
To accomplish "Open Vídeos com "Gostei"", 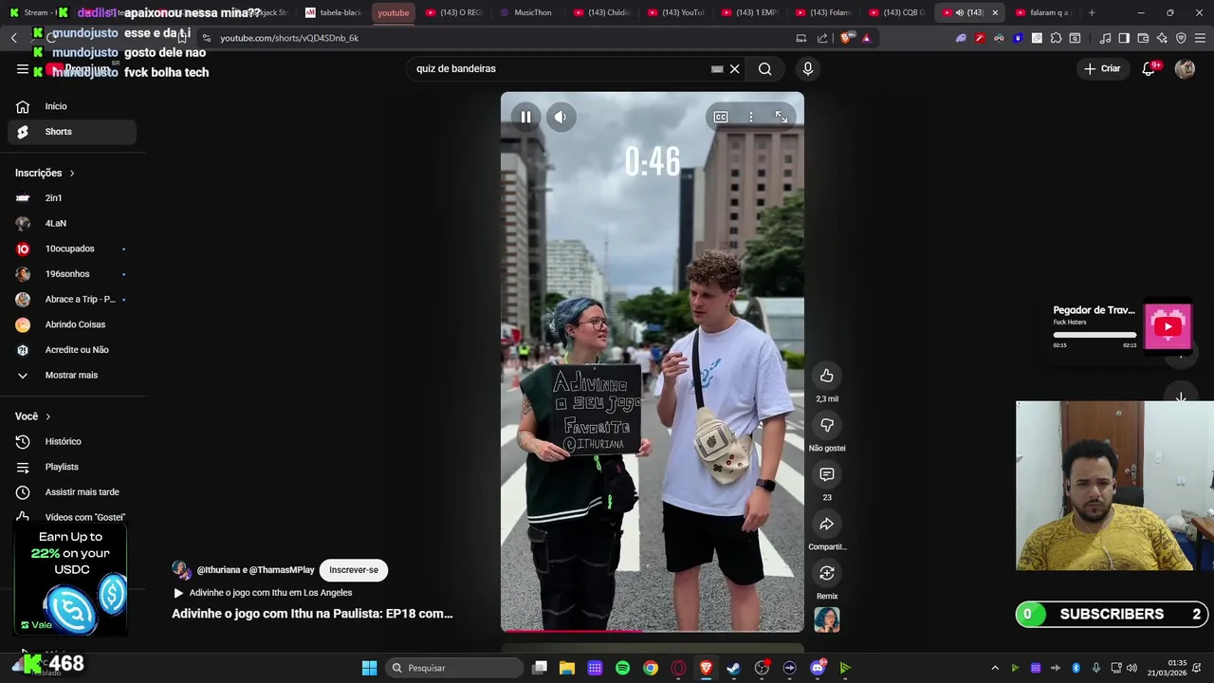I will tap(72, 517).
